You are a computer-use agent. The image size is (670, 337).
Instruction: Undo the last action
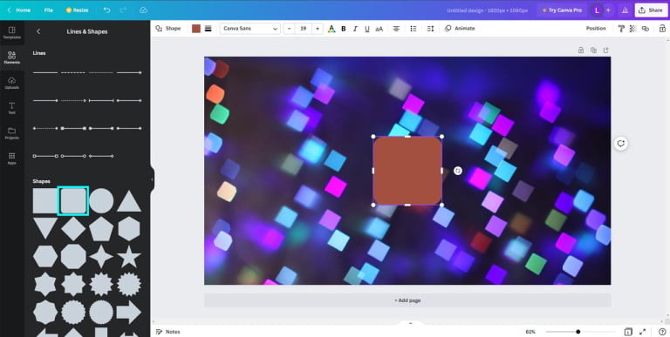(x=106, y=10)
